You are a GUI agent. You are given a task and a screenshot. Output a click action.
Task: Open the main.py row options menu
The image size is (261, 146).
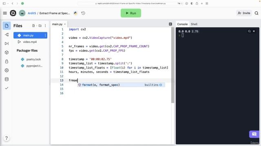tap(45, 35)
